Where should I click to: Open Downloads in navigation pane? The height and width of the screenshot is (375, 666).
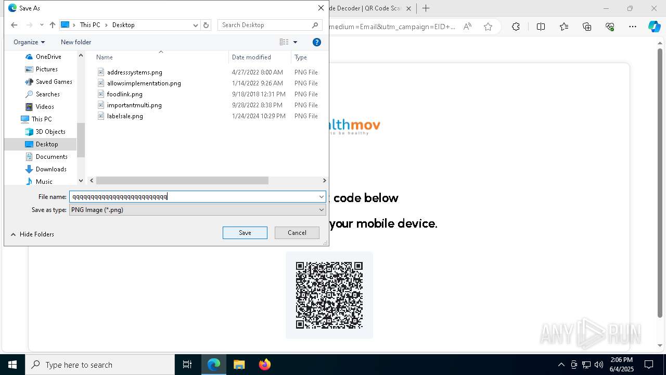(51, 169)
